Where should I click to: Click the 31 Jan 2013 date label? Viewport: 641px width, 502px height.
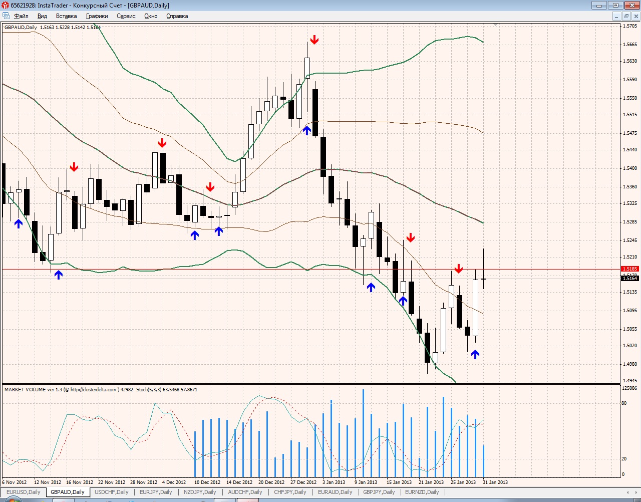tap(495, 482)
